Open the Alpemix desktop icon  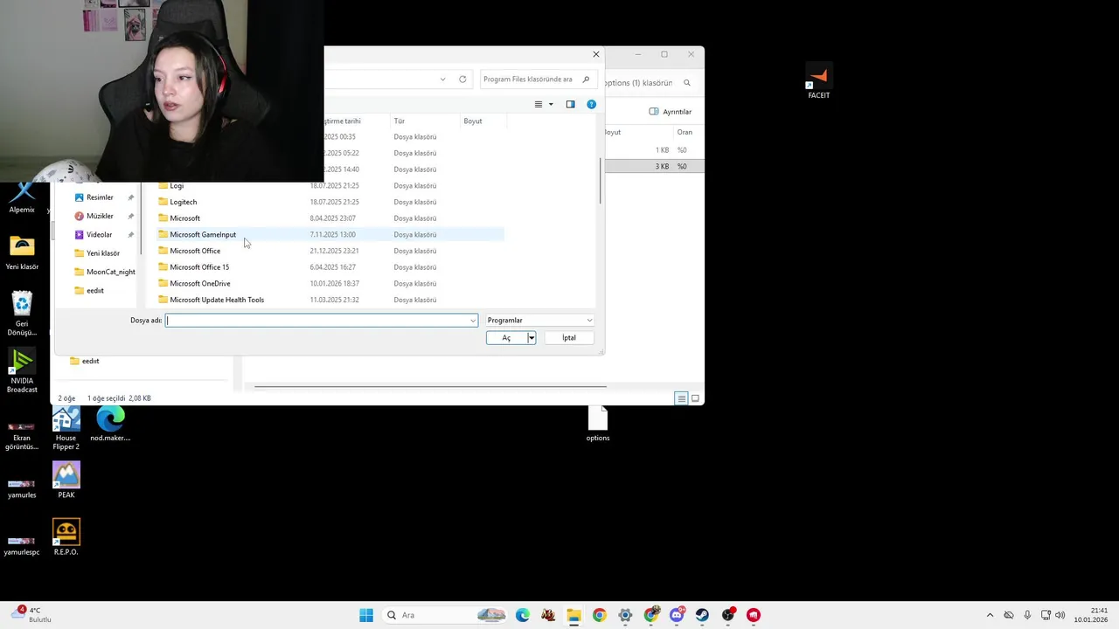point(22,197)
